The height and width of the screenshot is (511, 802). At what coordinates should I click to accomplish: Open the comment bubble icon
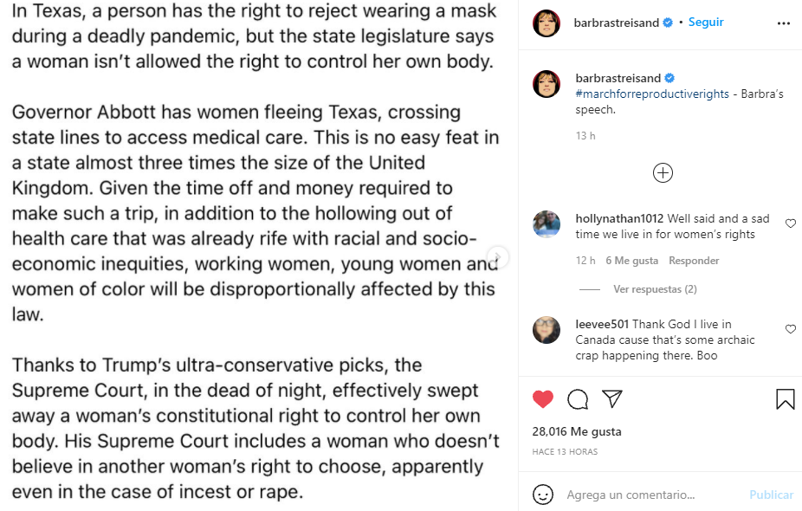578,399
